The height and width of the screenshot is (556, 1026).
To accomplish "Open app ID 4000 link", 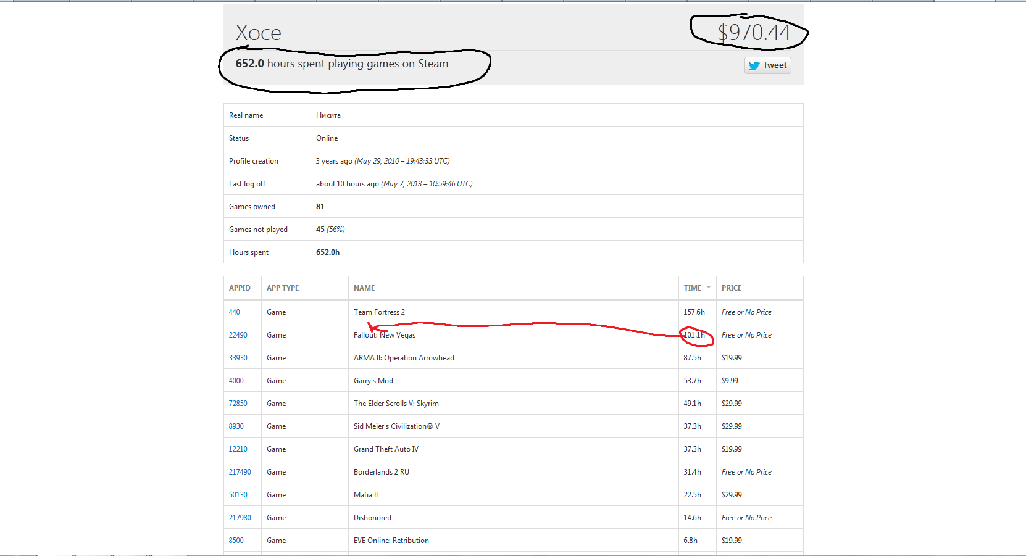I will coord(236,381).
